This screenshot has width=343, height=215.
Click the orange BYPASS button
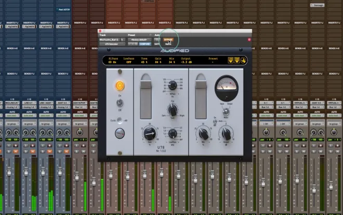168,40
